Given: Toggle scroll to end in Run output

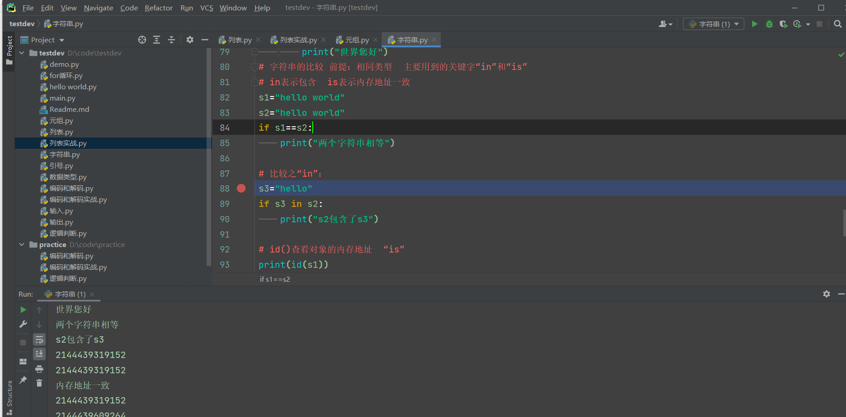Looking at the screenshot, I should [39, 354].
